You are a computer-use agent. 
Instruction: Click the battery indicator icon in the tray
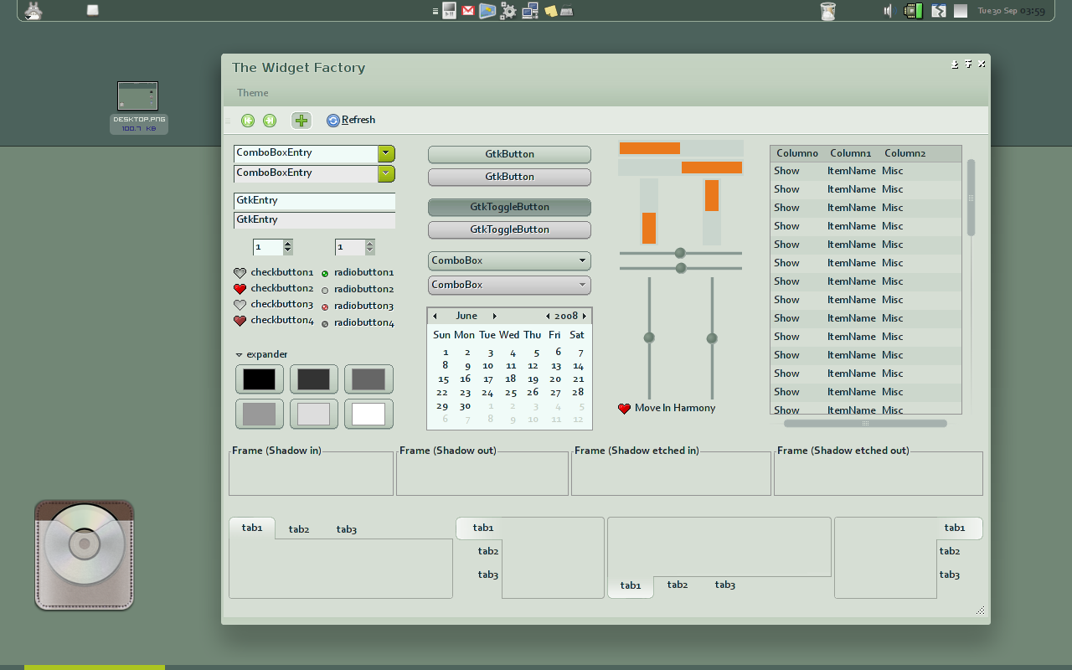[x=913, y=11]
